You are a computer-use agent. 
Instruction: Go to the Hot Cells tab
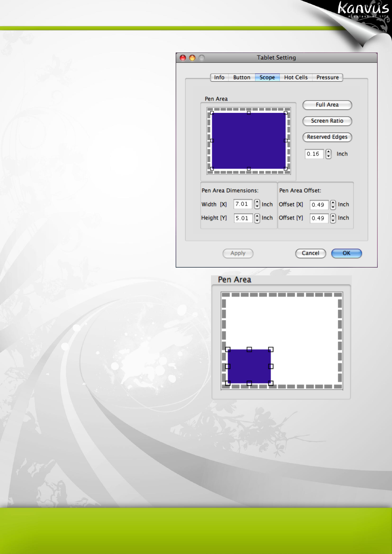(296, 77)
